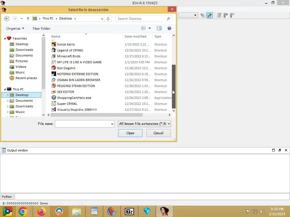Viewport: 290px width, 217px height.
Task: Sort files by the Name column header
Action: pyautogui.click(x=86, y=36)
